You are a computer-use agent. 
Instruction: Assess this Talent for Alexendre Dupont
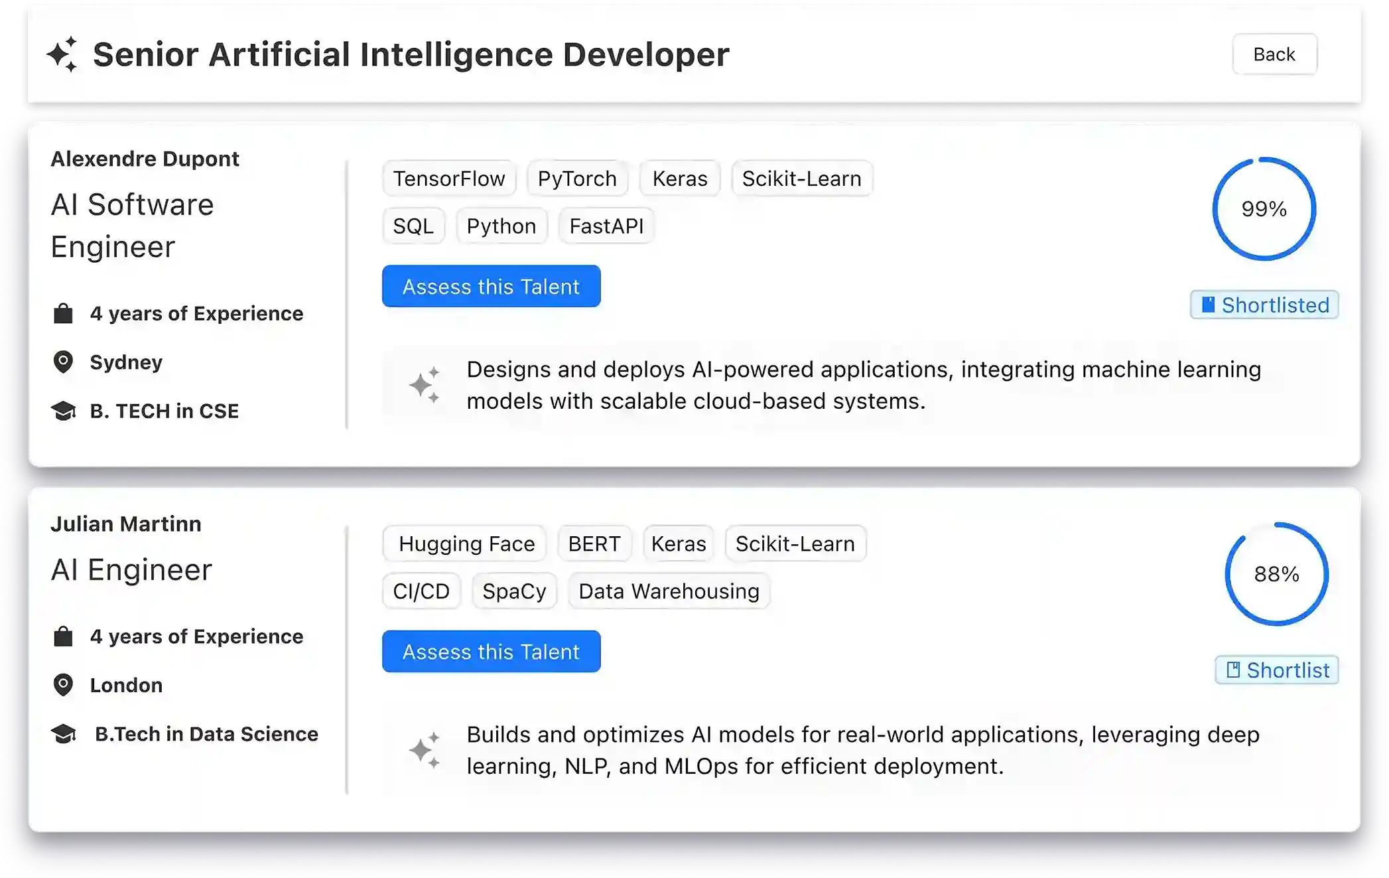(x=491, y=286)
